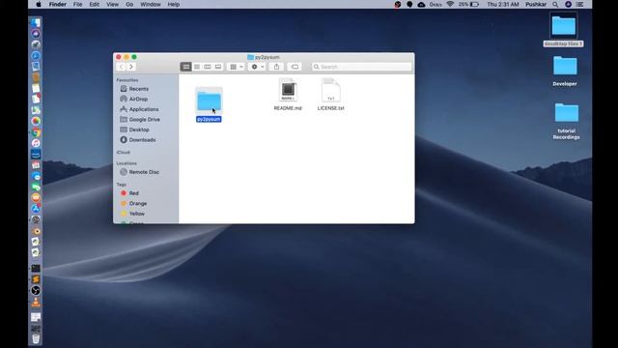Open Safari from the Dock
The width and height of the screenshot is (618, 348).
tap(36, 56)
